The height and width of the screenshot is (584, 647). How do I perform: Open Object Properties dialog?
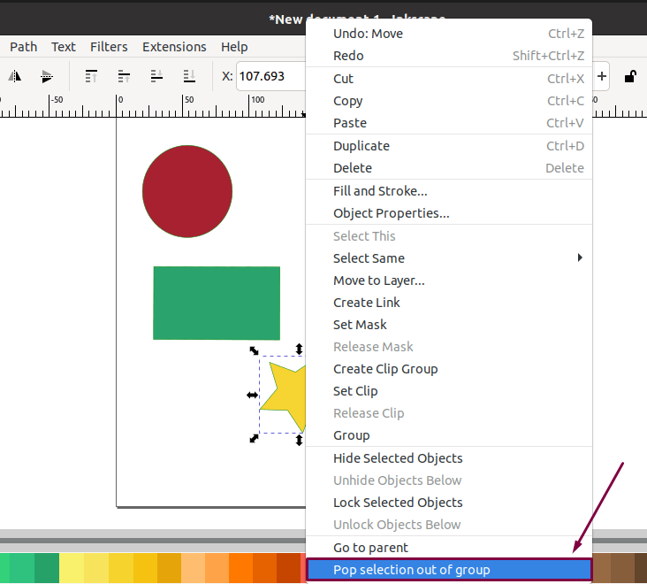pos(449,213)
